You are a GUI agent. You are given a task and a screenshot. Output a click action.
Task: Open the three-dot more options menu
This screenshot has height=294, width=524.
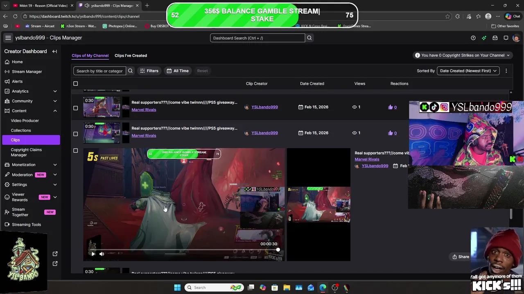(506, 71)
